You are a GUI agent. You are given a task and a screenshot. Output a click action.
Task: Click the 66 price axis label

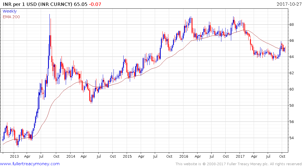point(291,41)
